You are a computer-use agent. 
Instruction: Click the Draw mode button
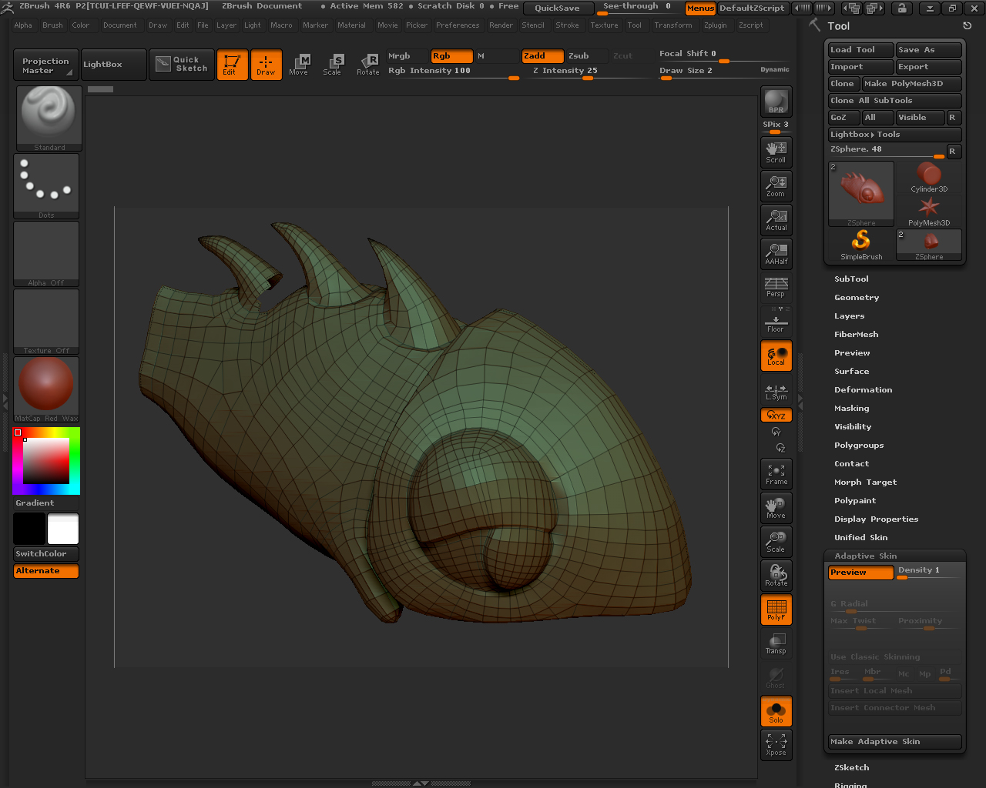tap(266, 65)
